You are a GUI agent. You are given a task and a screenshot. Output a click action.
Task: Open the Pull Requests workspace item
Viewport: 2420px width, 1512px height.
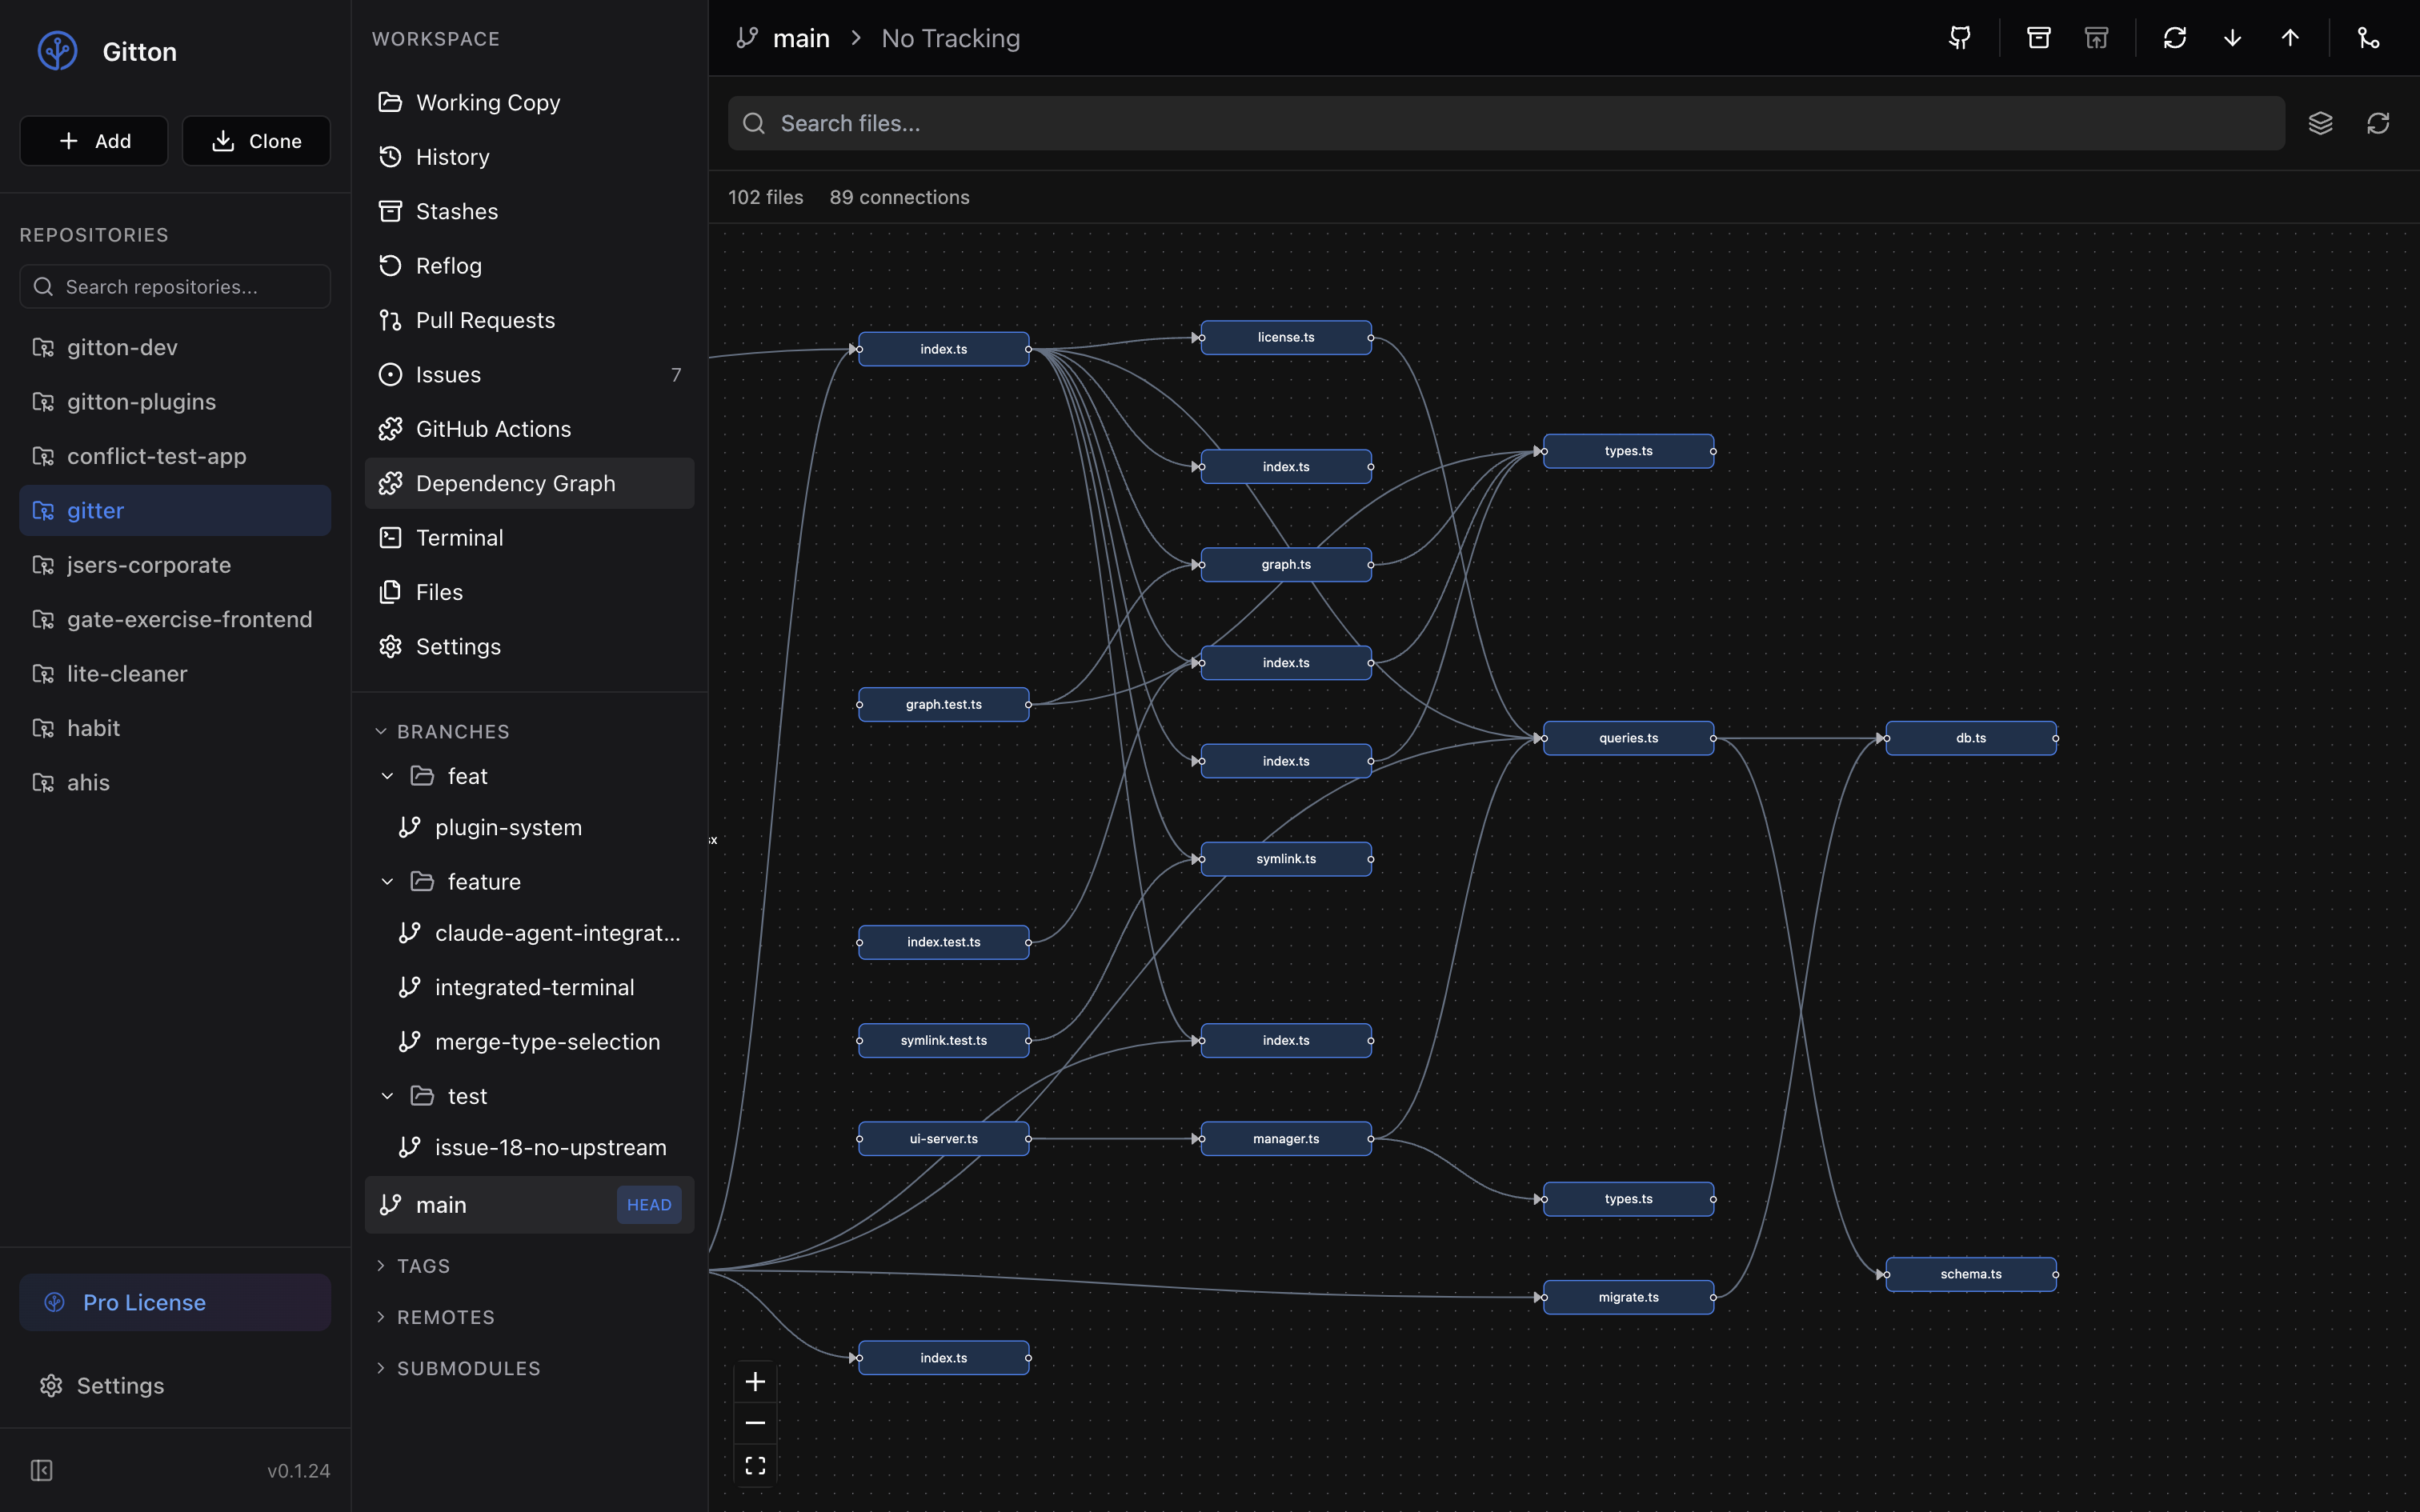click(x=485, y=320)
